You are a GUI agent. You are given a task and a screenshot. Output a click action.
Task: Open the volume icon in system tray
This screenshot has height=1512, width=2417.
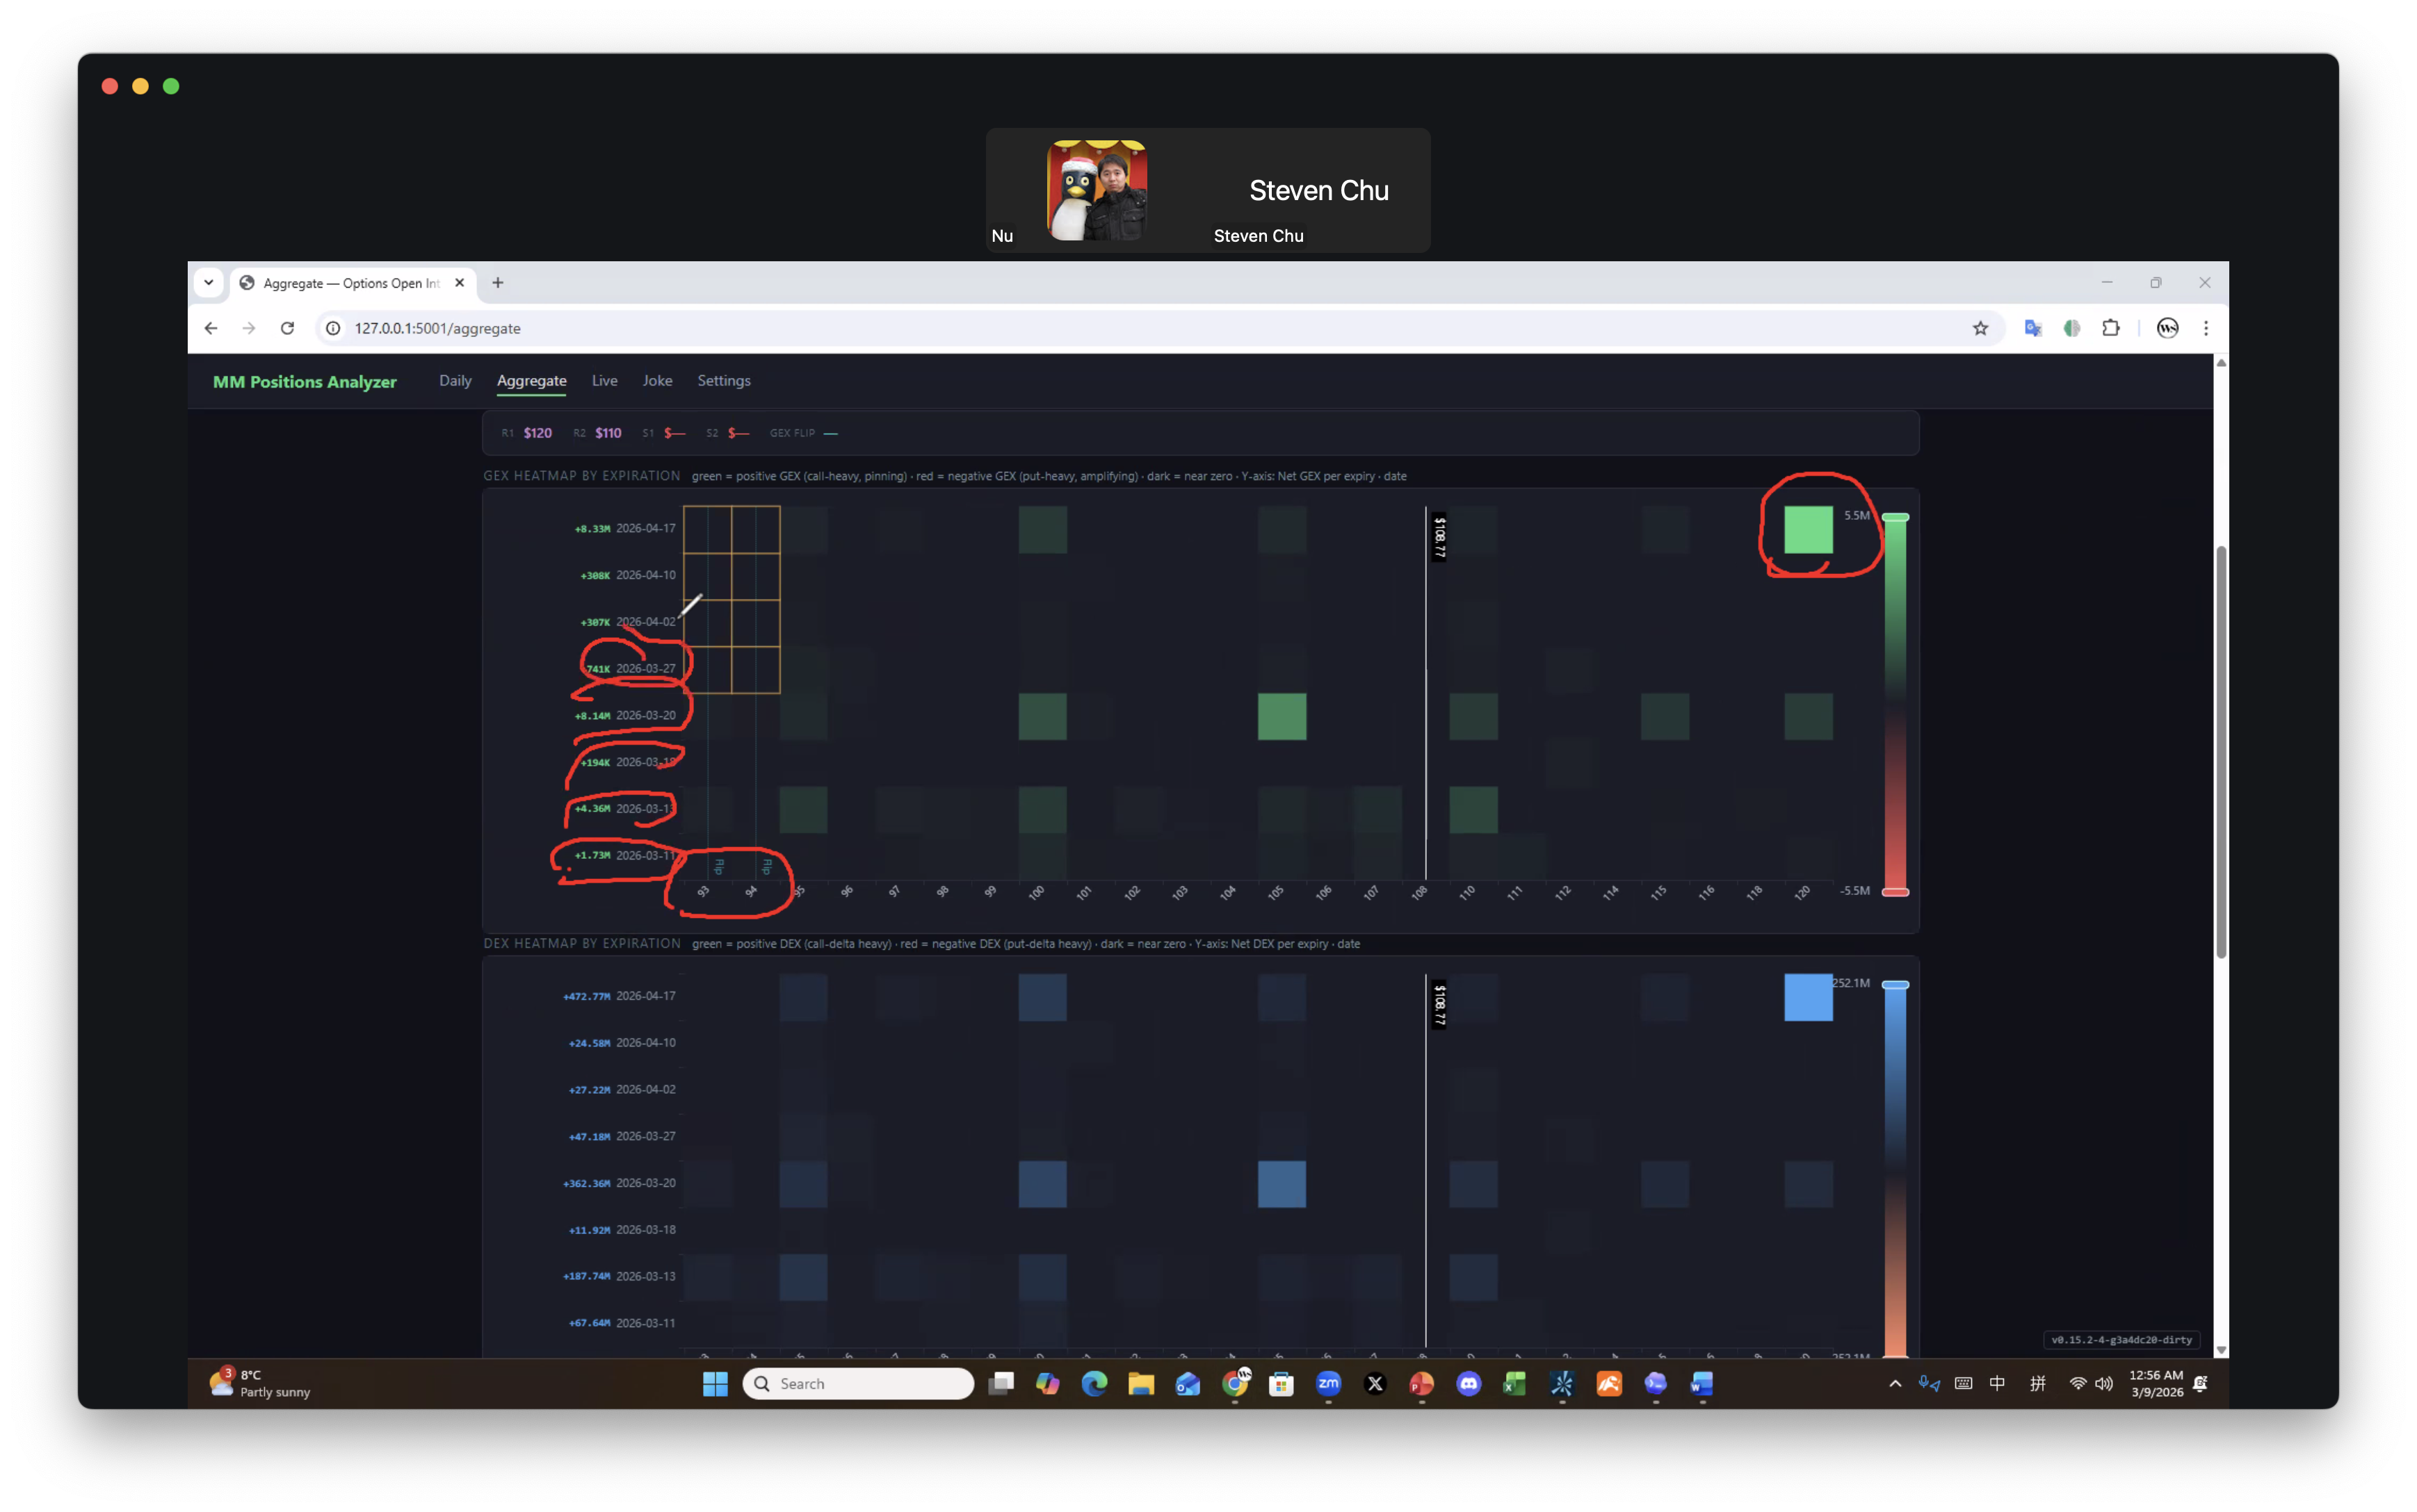[x=2104, y=1384]
